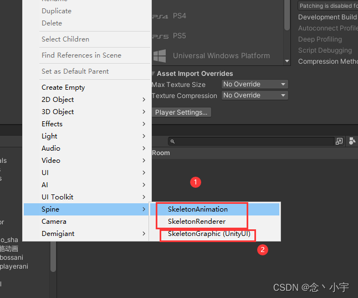
Task: Choose Select Children menu entry
Action: pos(87,39)
